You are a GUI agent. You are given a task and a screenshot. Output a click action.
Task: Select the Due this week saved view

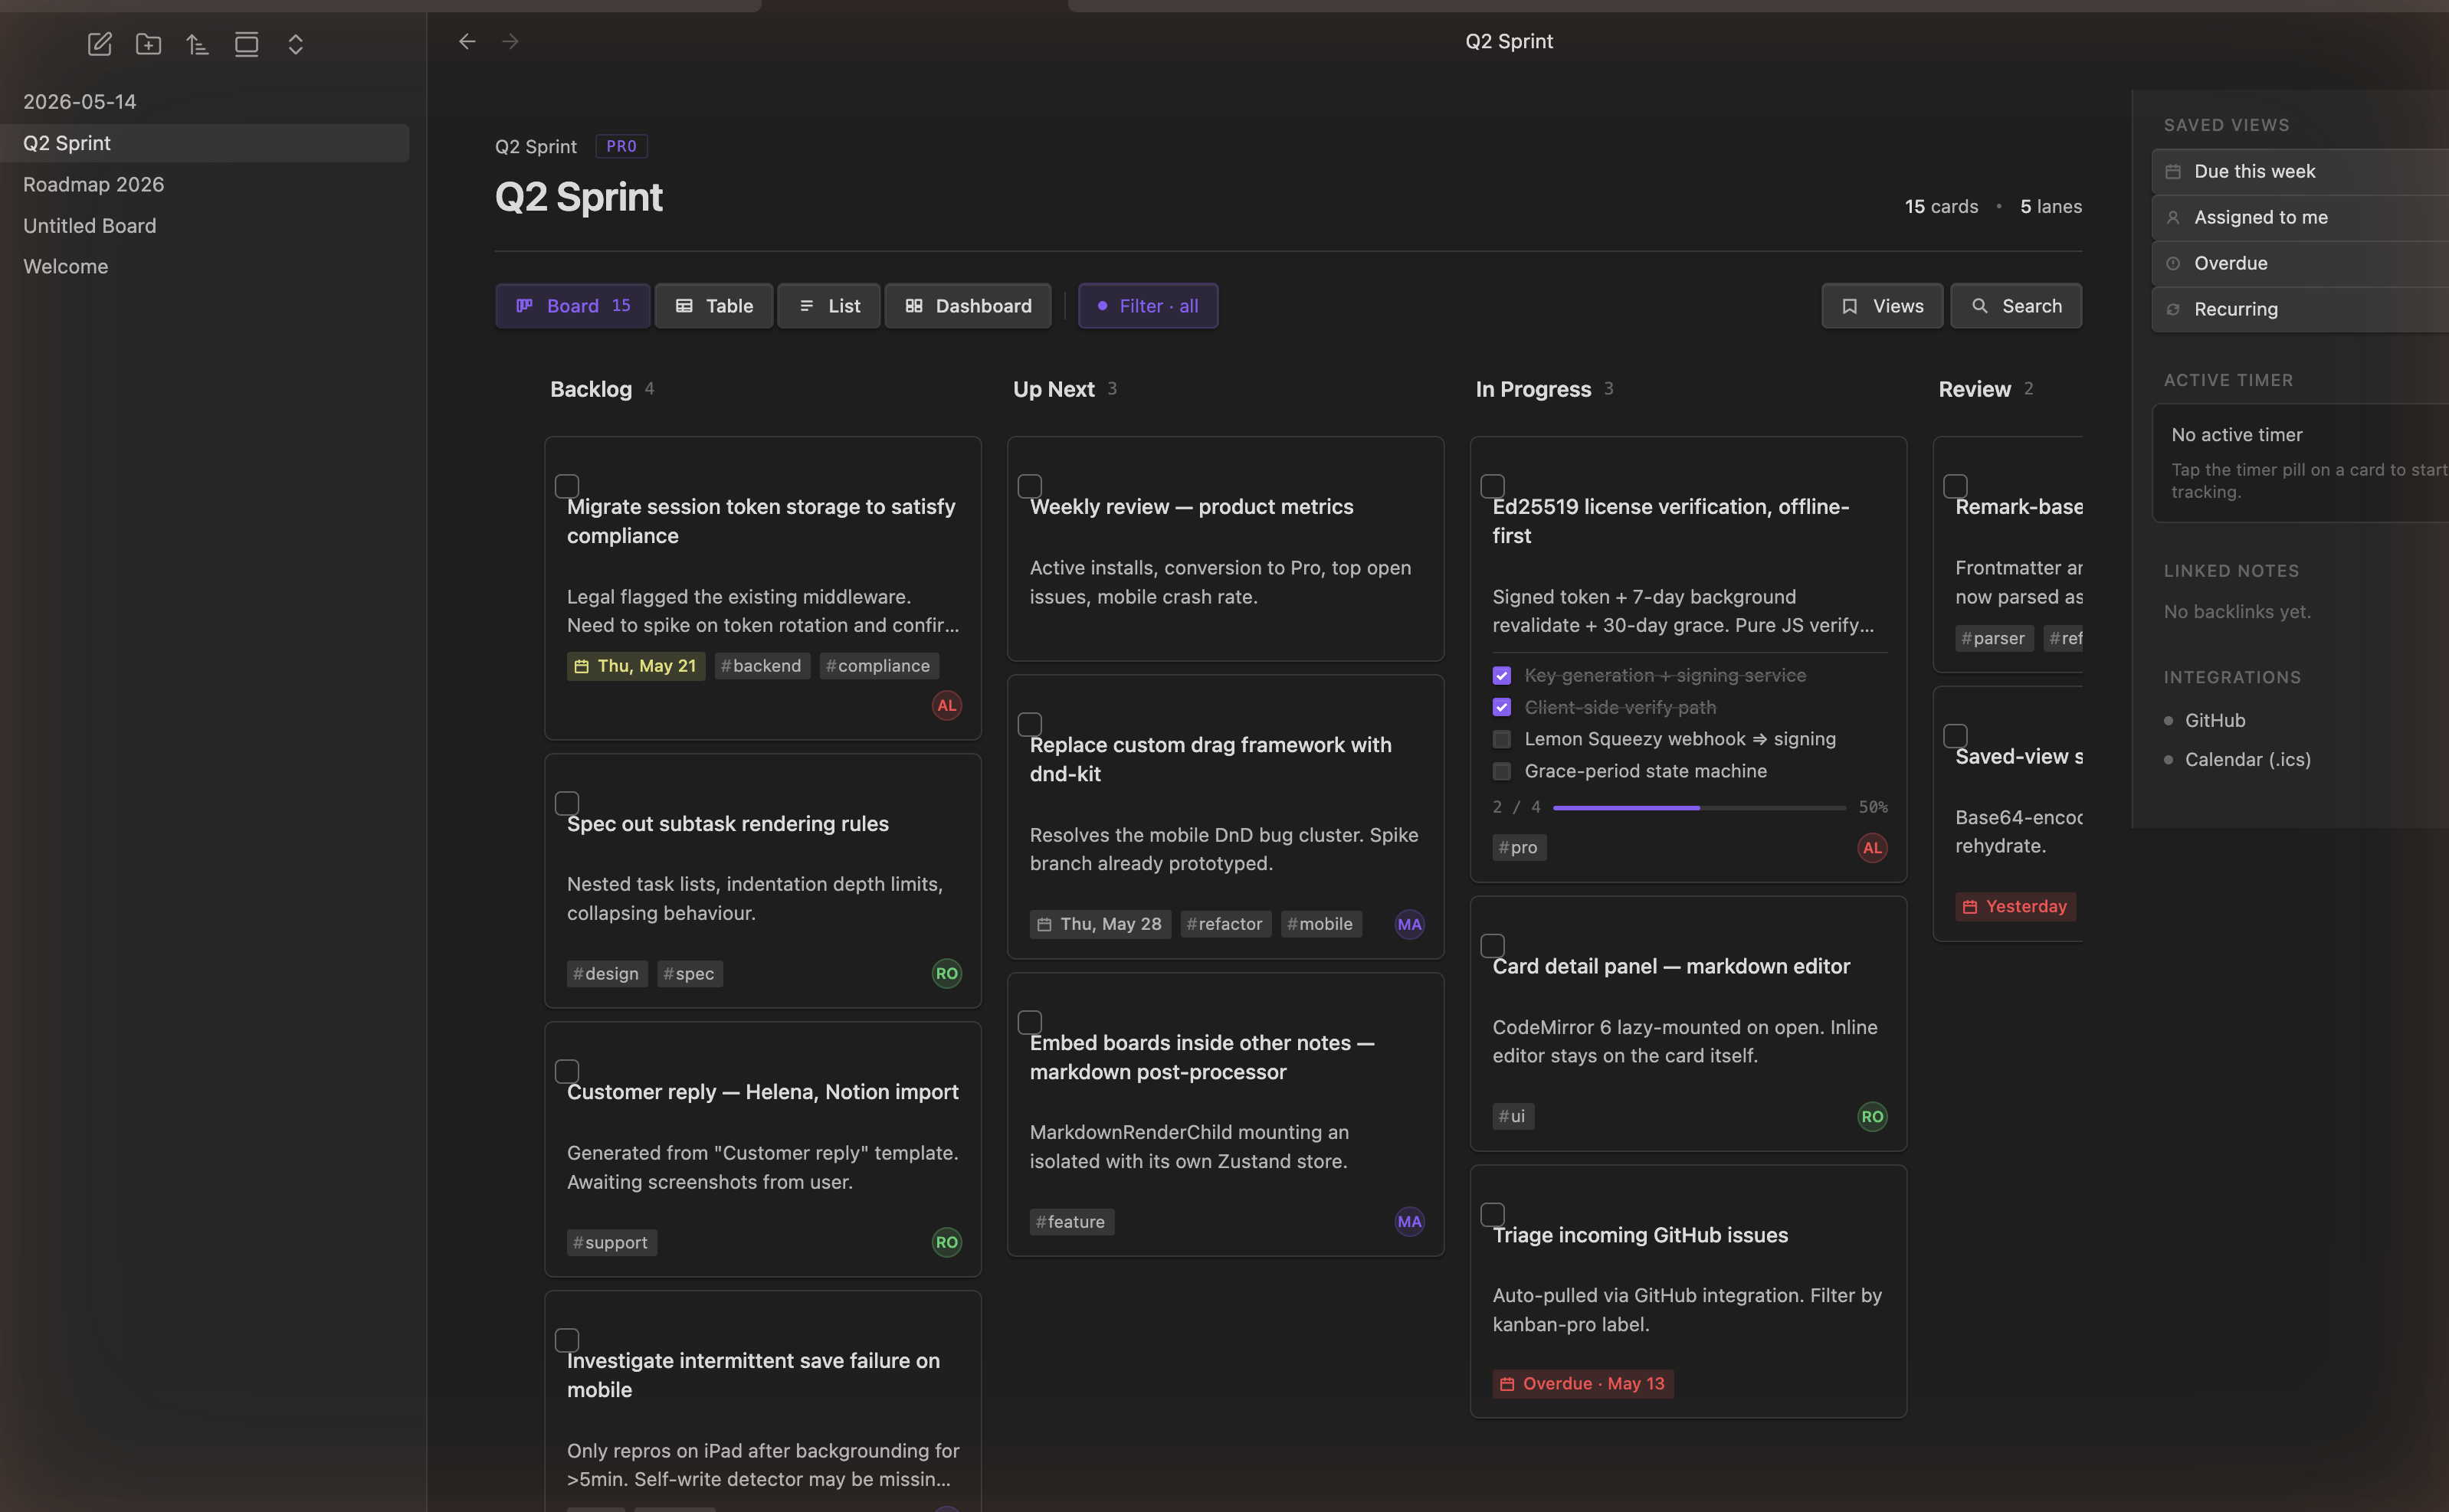pos(2300,171)
